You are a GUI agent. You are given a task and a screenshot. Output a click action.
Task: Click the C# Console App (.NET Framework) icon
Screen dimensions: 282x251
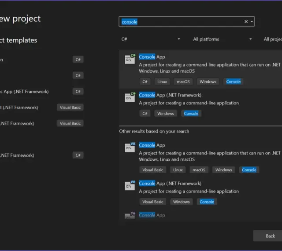coord(130,97)
